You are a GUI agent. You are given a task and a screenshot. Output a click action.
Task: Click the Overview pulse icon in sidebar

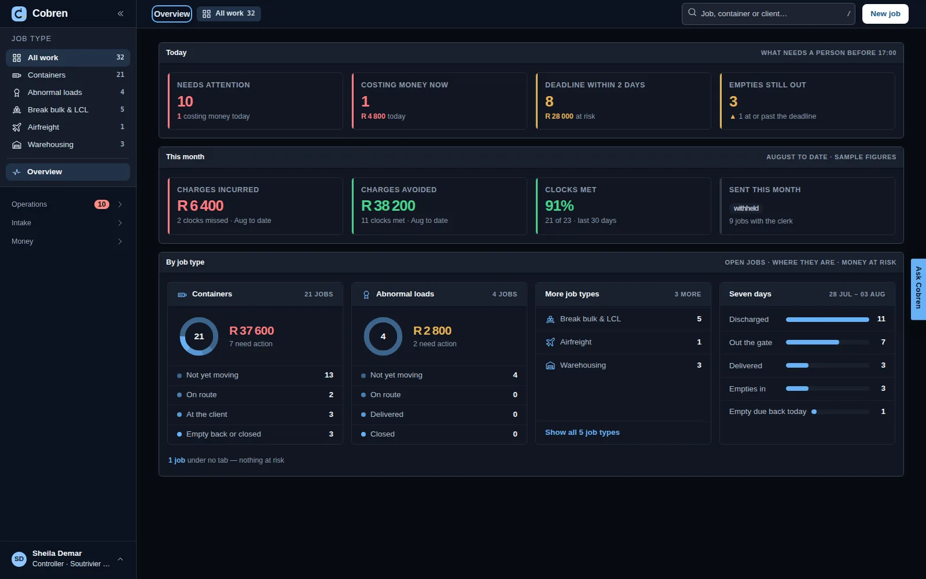point(17,172)
